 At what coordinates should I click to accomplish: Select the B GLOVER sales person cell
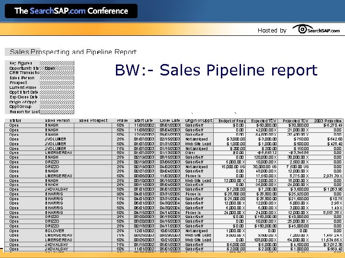point(55,231)
